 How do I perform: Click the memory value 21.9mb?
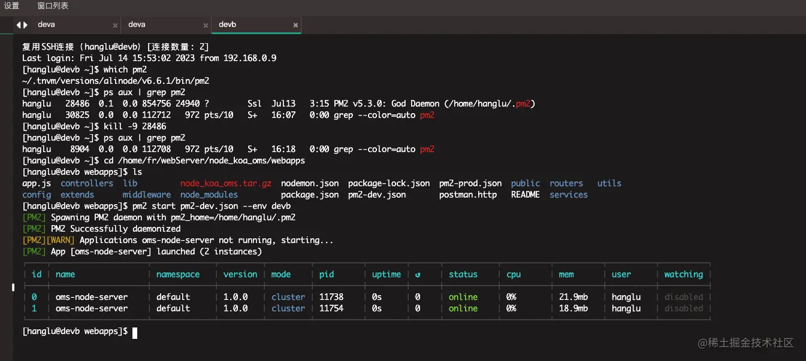pos(573,297)
